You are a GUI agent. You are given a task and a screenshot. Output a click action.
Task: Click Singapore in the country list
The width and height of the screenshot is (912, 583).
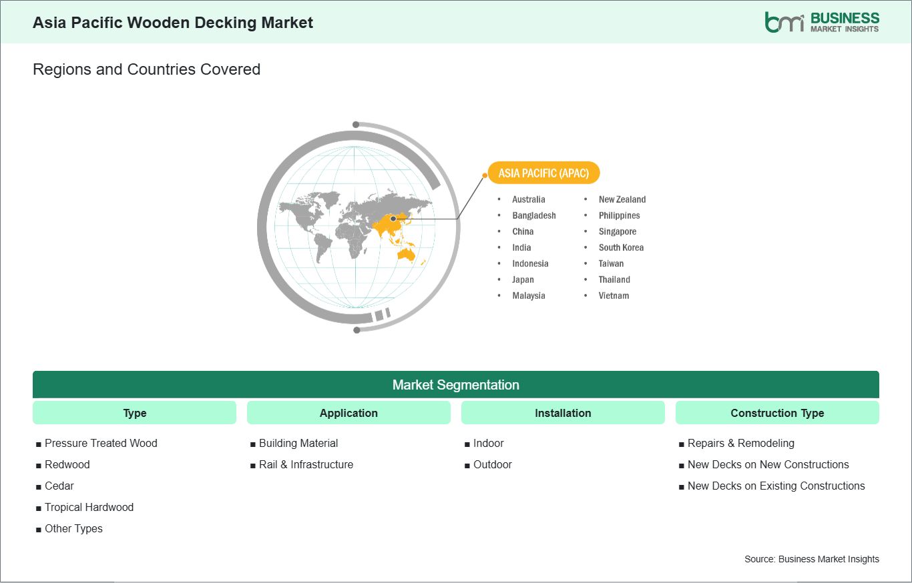618,231
